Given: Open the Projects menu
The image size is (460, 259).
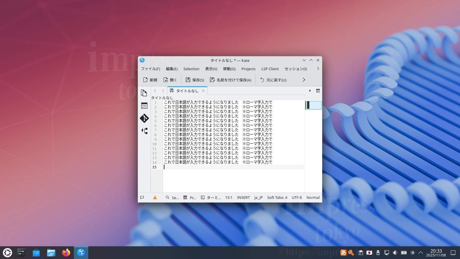Looking at the screenshot, I should (248, 69).
